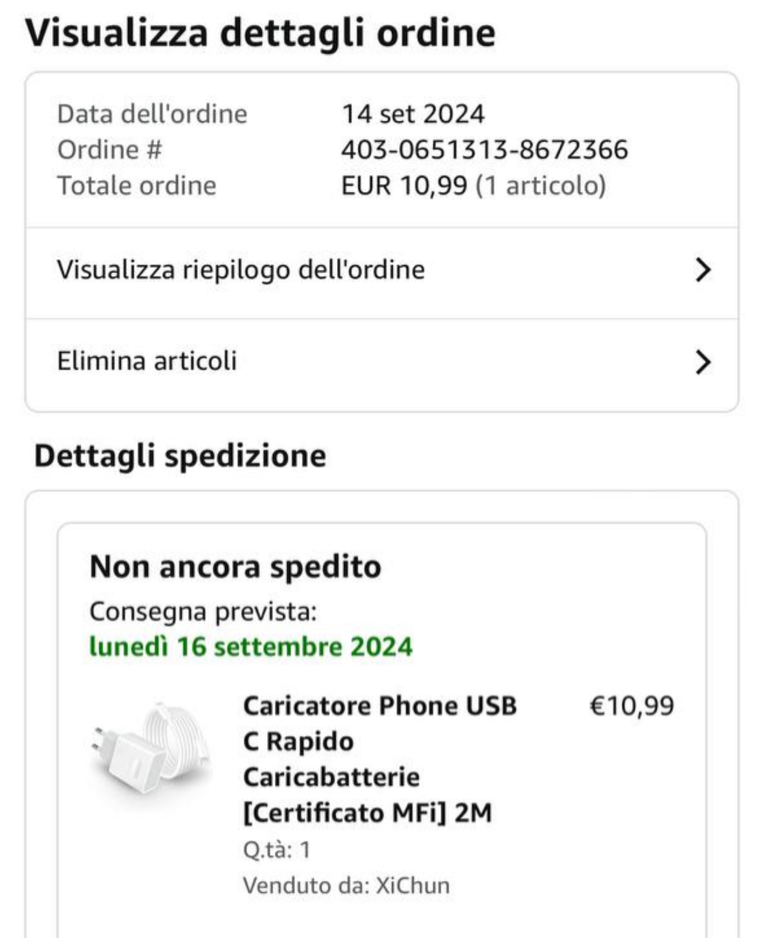Click the Data dell'ordine label
The height and width of the screenshot is (938, 764).
(x=152, y=114)
